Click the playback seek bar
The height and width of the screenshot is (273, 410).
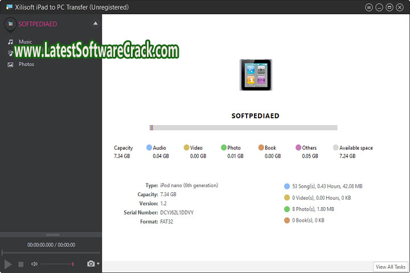[x=51, y=253]
